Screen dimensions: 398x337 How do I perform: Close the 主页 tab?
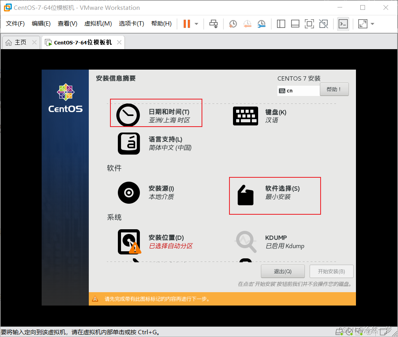click(x=34, y=42)
